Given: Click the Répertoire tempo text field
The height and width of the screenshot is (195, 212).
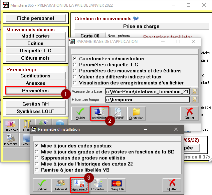Looking at the screenshot, I should [x=147, y=99].
